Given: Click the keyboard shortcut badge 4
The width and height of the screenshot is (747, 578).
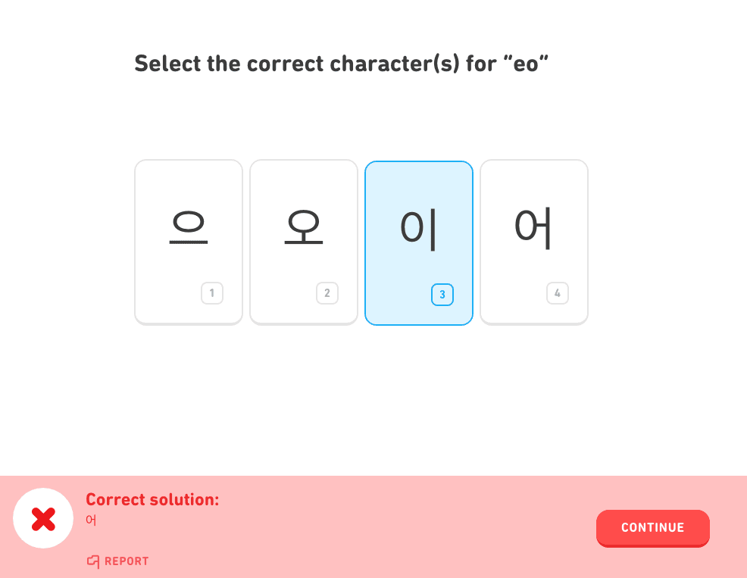Looking at the screenshot, I should coord(558,293).
